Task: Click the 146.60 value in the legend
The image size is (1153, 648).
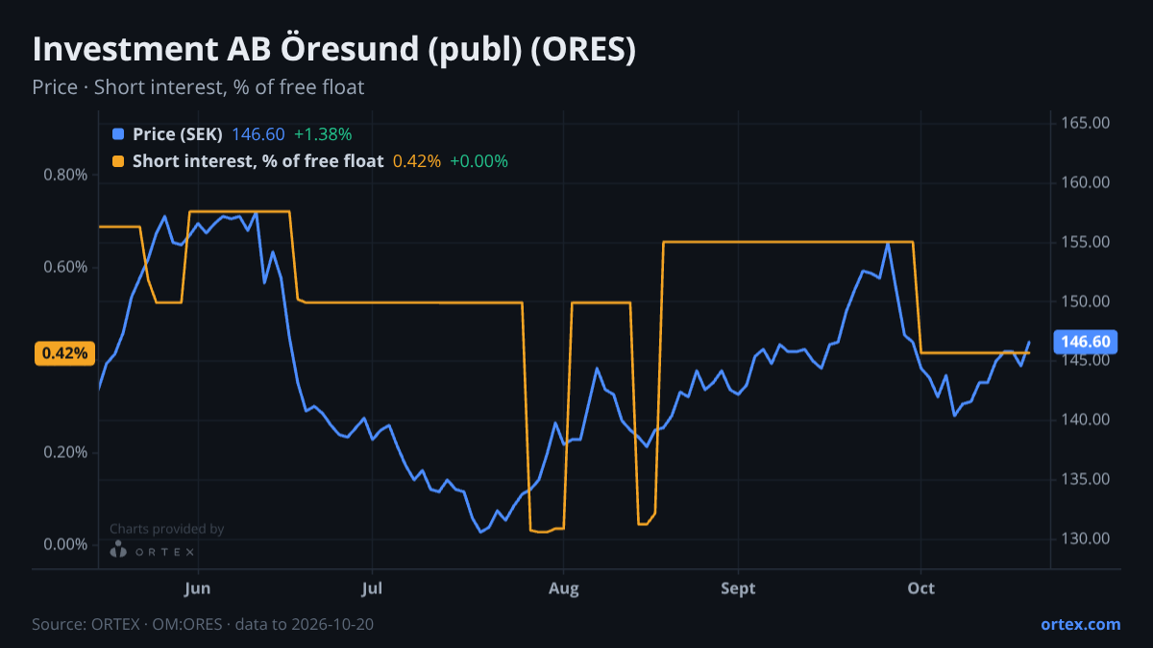Action: [258, 133]
